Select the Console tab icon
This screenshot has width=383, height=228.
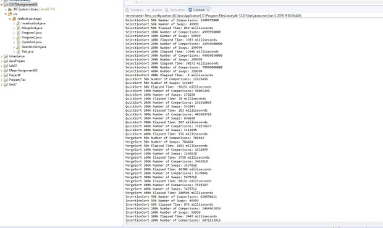pos(190,10)
